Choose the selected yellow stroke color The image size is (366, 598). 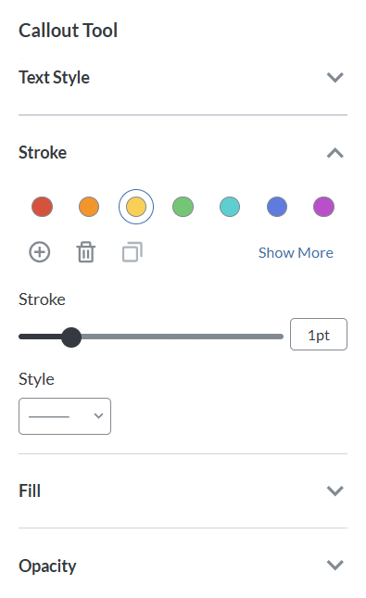pyautogui.click(x=136, y=207)
